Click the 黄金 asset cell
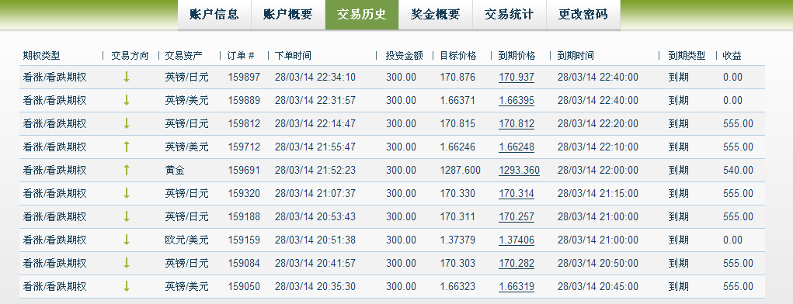Screen dimensions: 793x304 tap(175, 170)
